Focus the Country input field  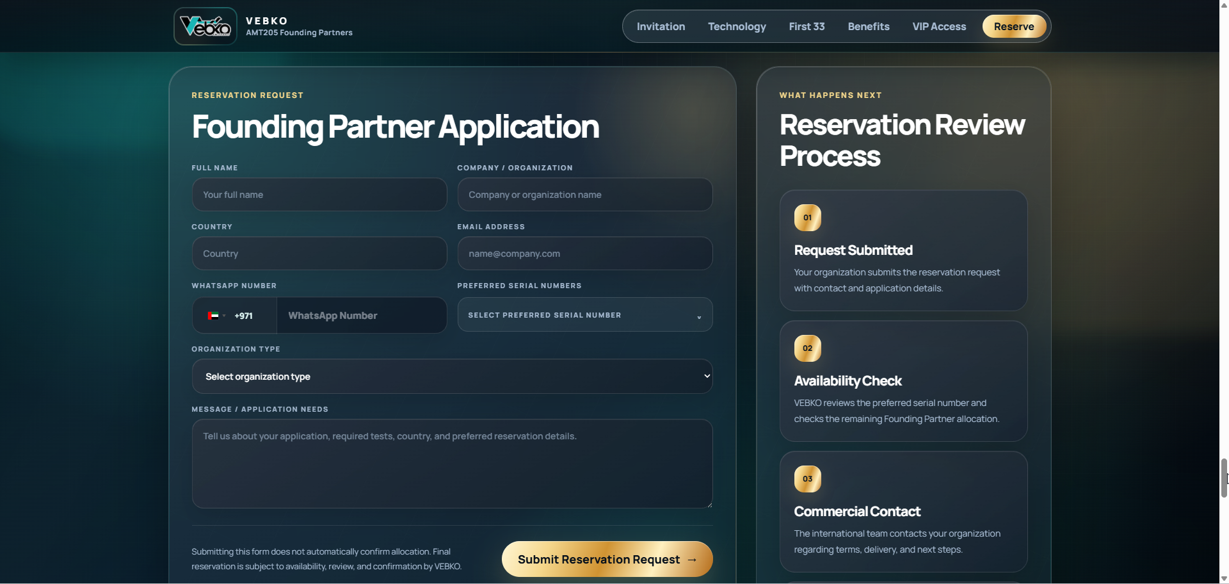(x=319, y=254)
